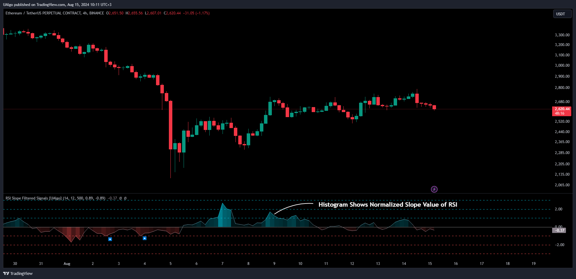
Task: Click the blue signal marker near Aug 4
Action: pos(145,238)
